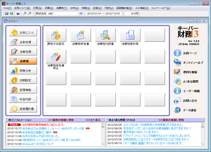Open 決算(K) menu
Screen dimensions: 211x152
[49, 8]
